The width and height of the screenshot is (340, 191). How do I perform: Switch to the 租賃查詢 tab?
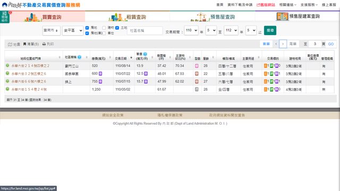pyautogui.click(x=127, y=17)
